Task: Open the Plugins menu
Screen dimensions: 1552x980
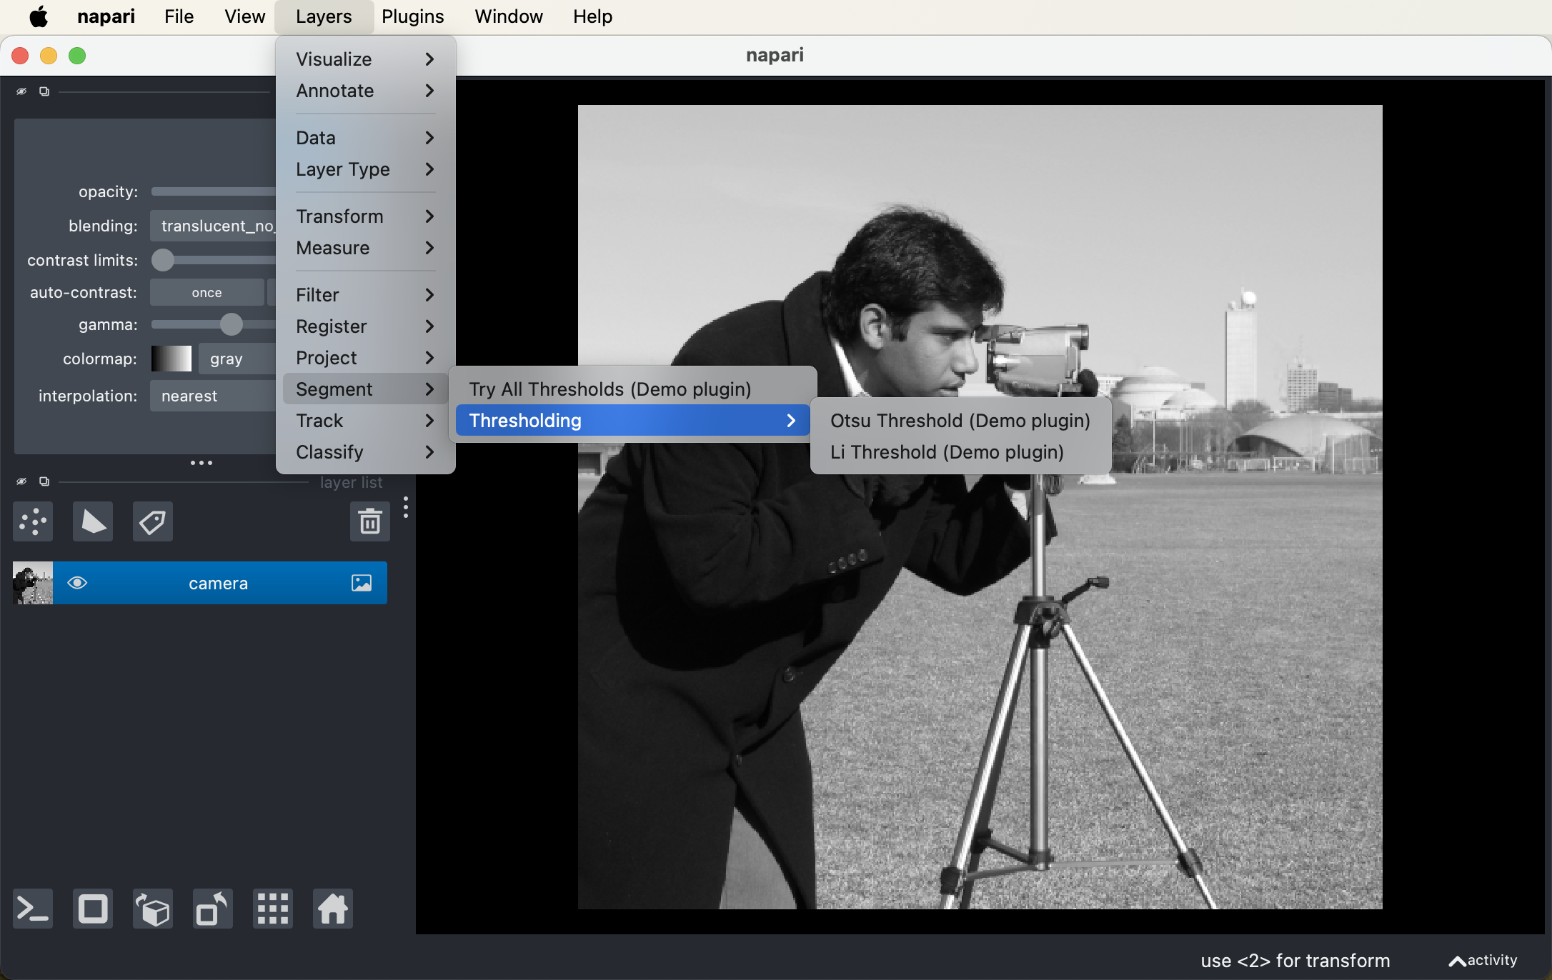Action: click(412, 16)
